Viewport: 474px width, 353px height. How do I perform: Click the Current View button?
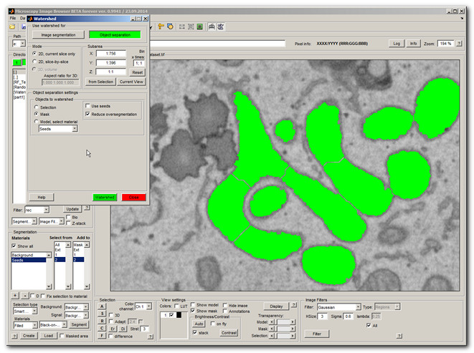[x=132, y=82]
